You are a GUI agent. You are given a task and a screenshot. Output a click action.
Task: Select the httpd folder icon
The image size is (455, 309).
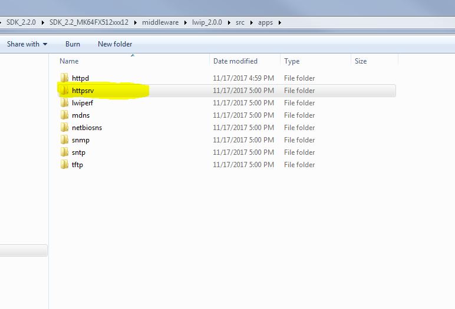click(x=64, y=78)
